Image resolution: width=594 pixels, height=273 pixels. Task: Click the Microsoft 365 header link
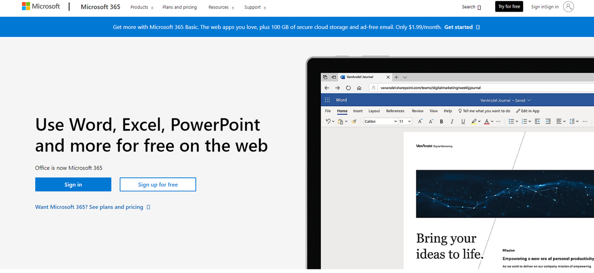(x=100, y=6)
